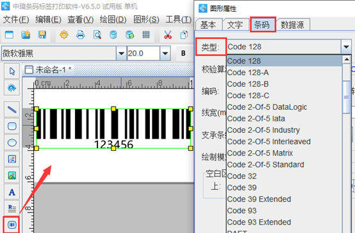
Task: Choose Code 2-Of-5 Standard option
Action: (285, 165)
